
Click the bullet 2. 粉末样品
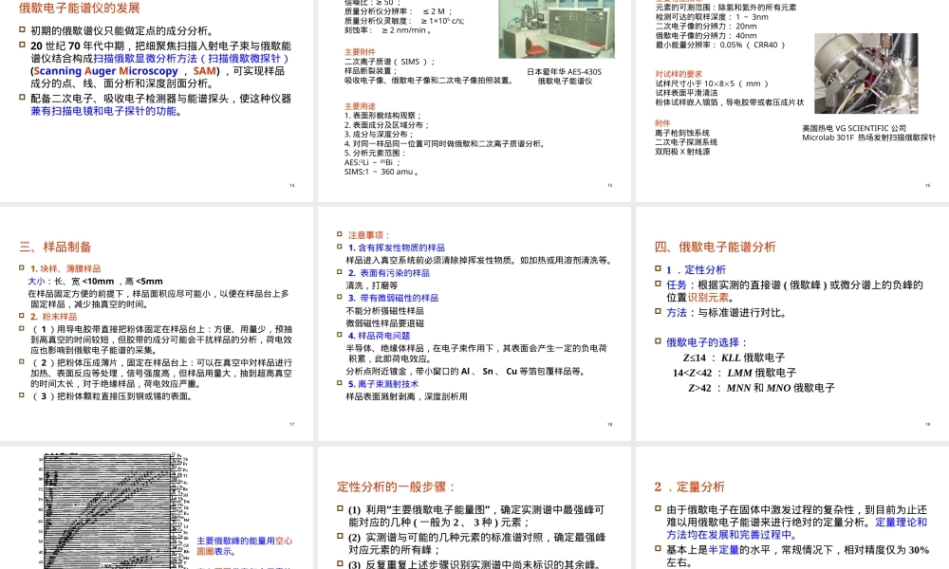pos(53,317)
